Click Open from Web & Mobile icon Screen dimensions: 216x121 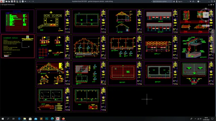pyautogui.click(x=17, y=1)
